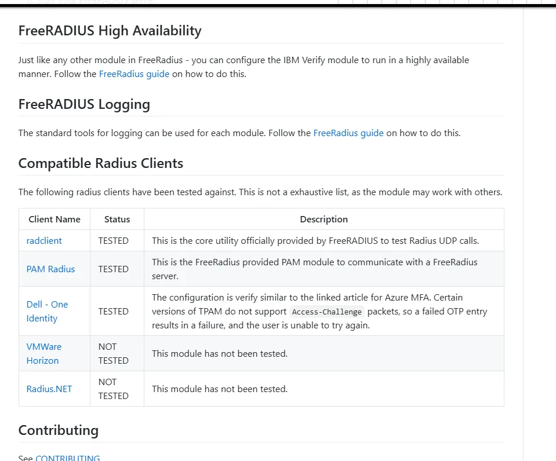Viewport: 556px width, 461px height.
Task: Click TESTED status in PAM Radius row
Action: coord(114,269)
